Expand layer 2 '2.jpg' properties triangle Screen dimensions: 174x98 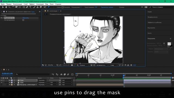[x=10, y=82]
